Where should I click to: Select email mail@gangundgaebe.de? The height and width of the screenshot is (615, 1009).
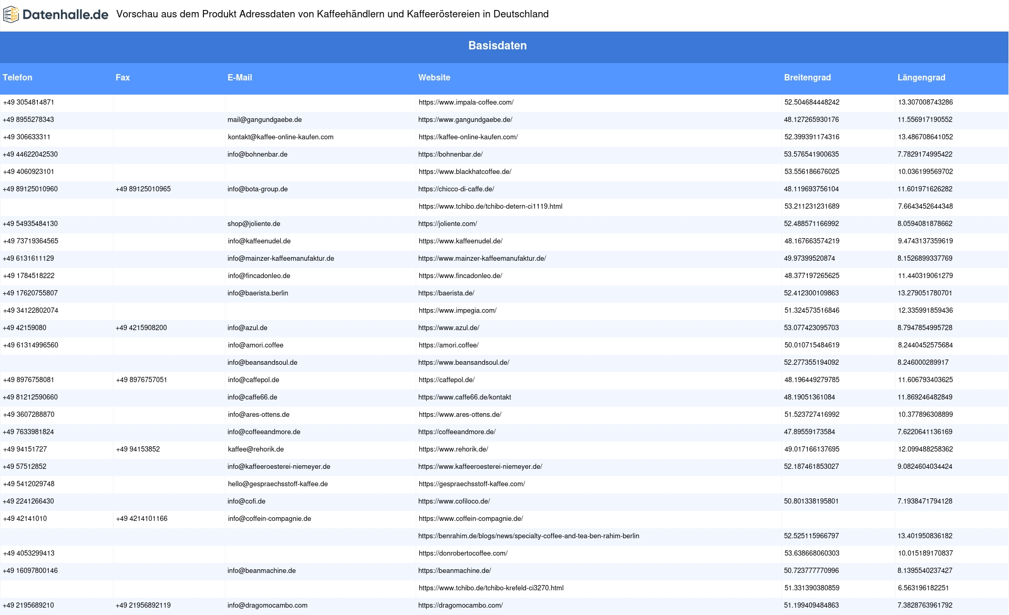264,120
